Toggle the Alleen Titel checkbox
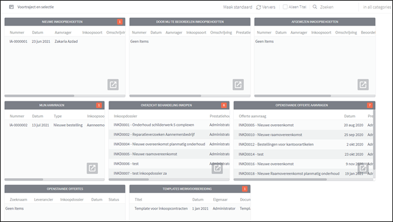393x222 pixels. 285,7
